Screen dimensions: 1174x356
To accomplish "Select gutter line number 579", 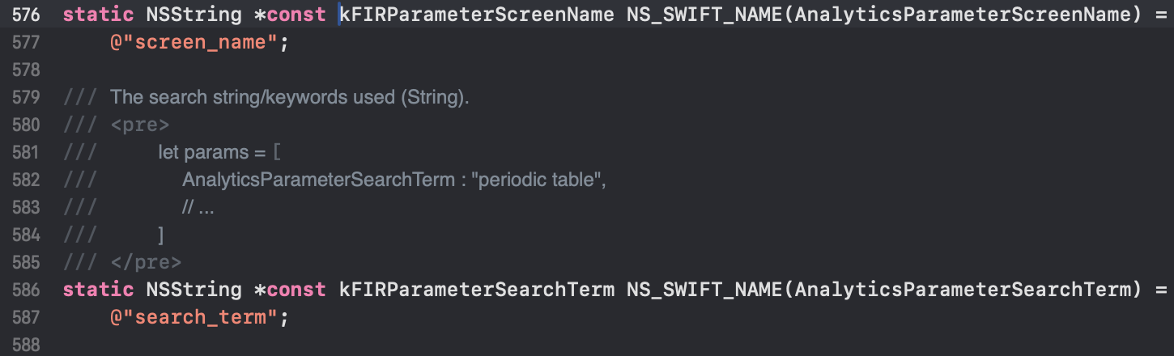I will tap(27, 98).
